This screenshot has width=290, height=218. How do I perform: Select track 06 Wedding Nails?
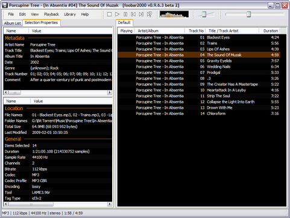pos(199,67)
